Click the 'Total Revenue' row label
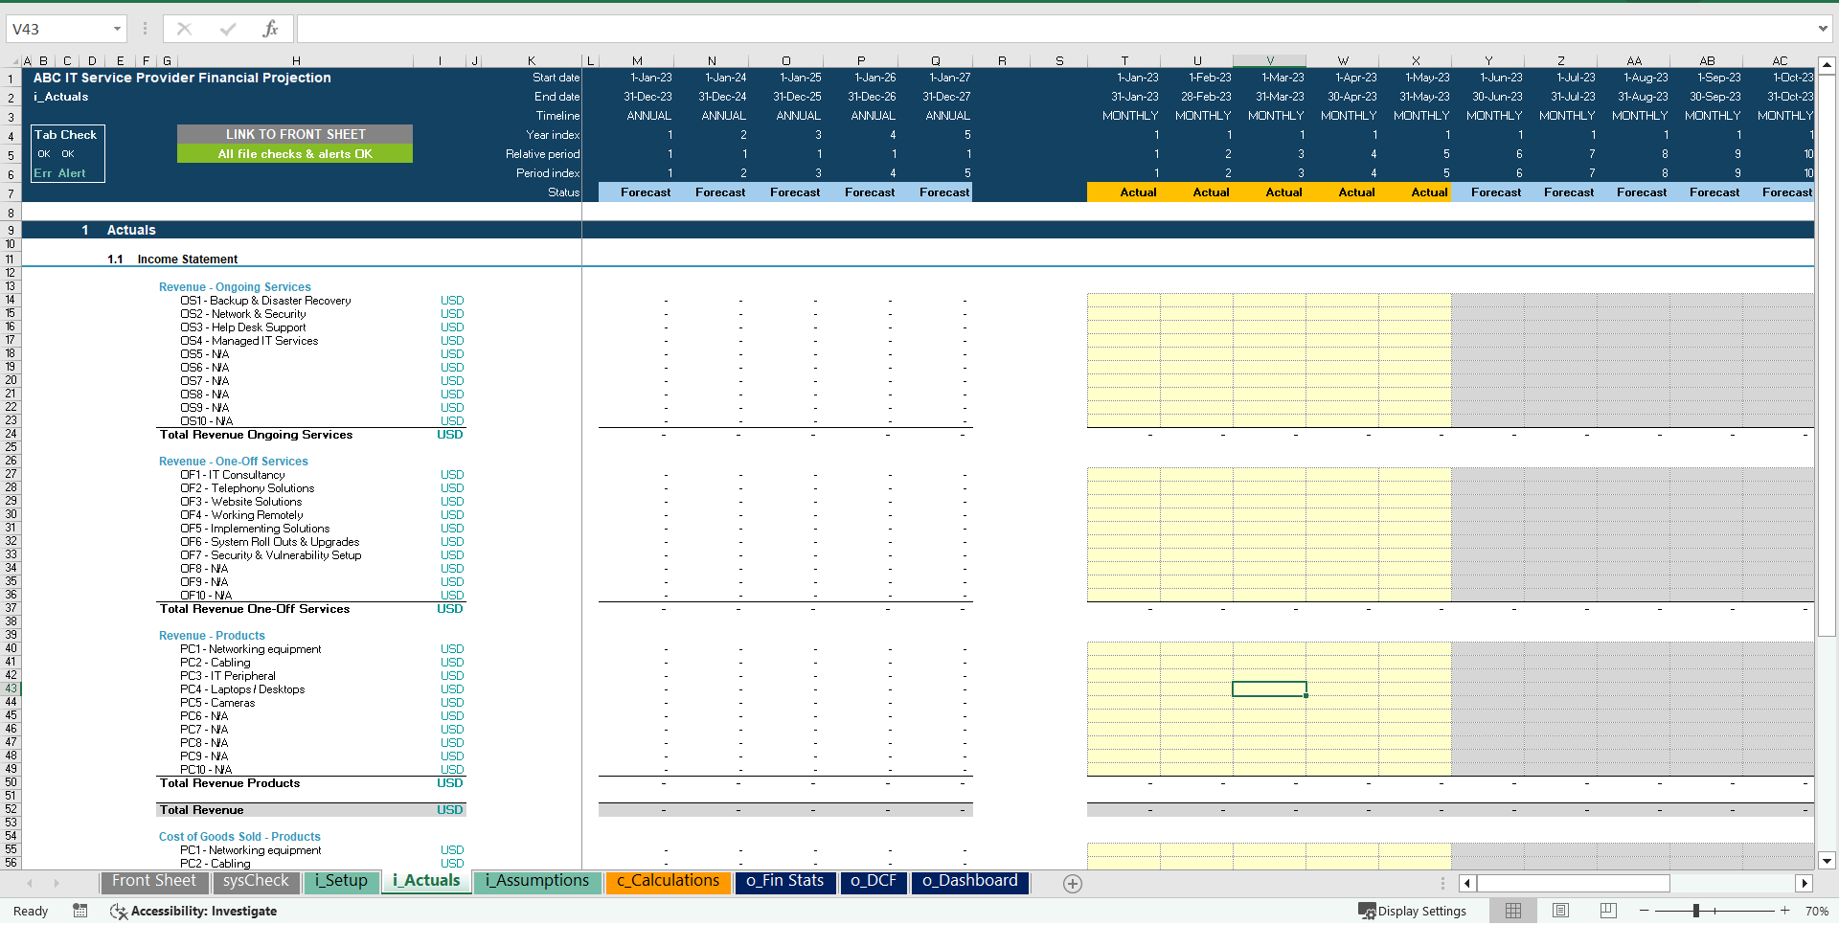Image resolution: width=1839 pixels, height=925 pixels. [x=201, y=810]
